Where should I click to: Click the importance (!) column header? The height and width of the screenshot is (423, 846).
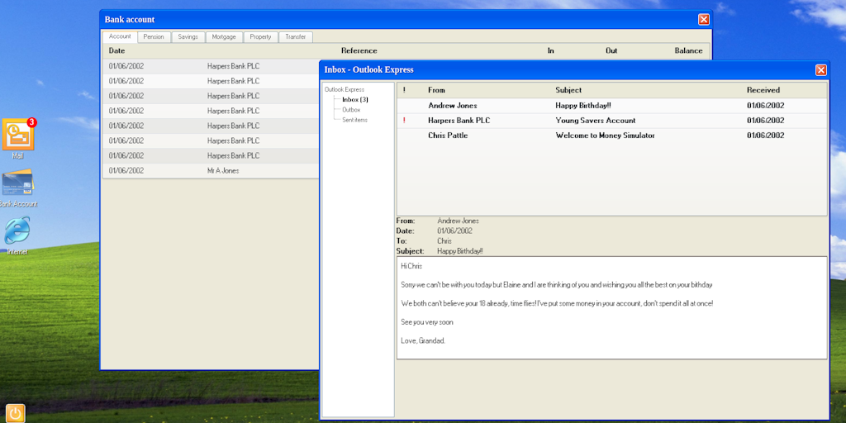(x=404, y=90)
